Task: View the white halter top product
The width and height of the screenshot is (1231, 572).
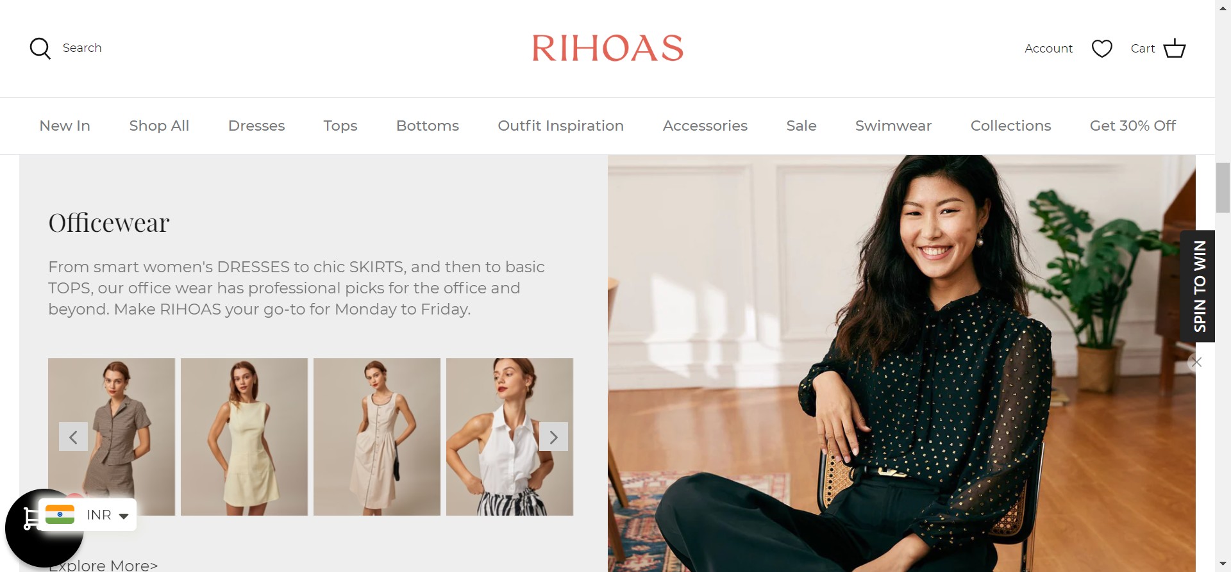Action: click(x=510, y=437)
